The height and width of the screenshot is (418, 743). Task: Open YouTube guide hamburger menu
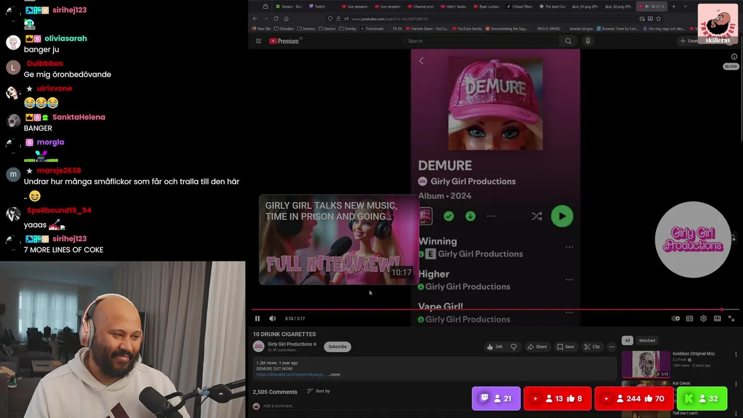[258, 41]
